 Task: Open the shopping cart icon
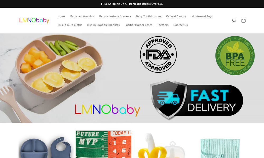pos(243,21)
